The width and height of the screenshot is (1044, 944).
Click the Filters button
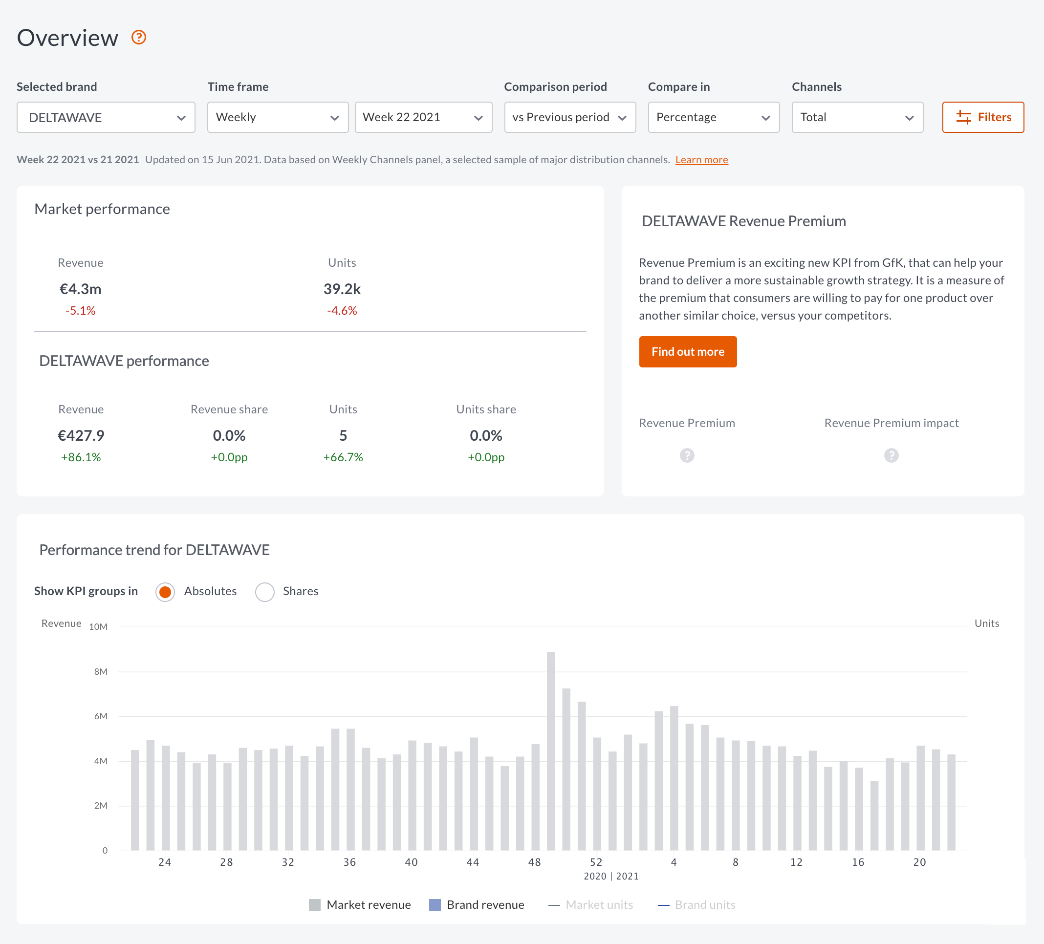point(982,118)
